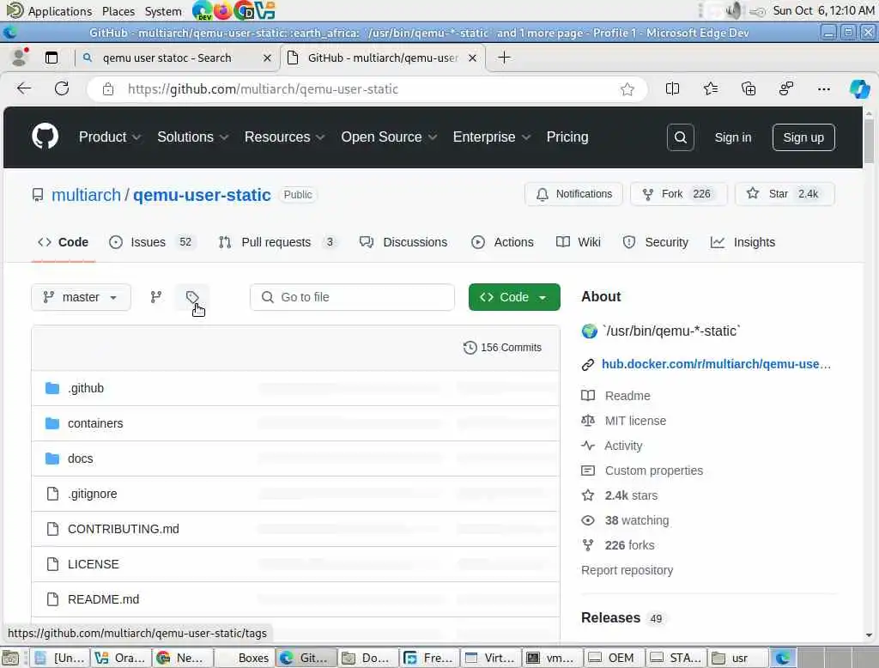Image resolution: width=879 pixels, height=668 pixels.
Task: Open the containers folder
Action: tap(95, 423)
